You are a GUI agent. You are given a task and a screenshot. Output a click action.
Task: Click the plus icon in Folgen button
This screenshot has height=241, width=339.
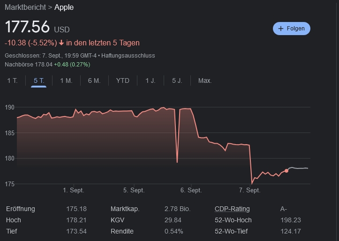[x=281, y=29]
